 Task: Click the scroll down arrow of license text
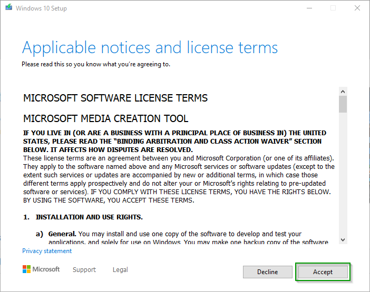click(x=343, y=239)
